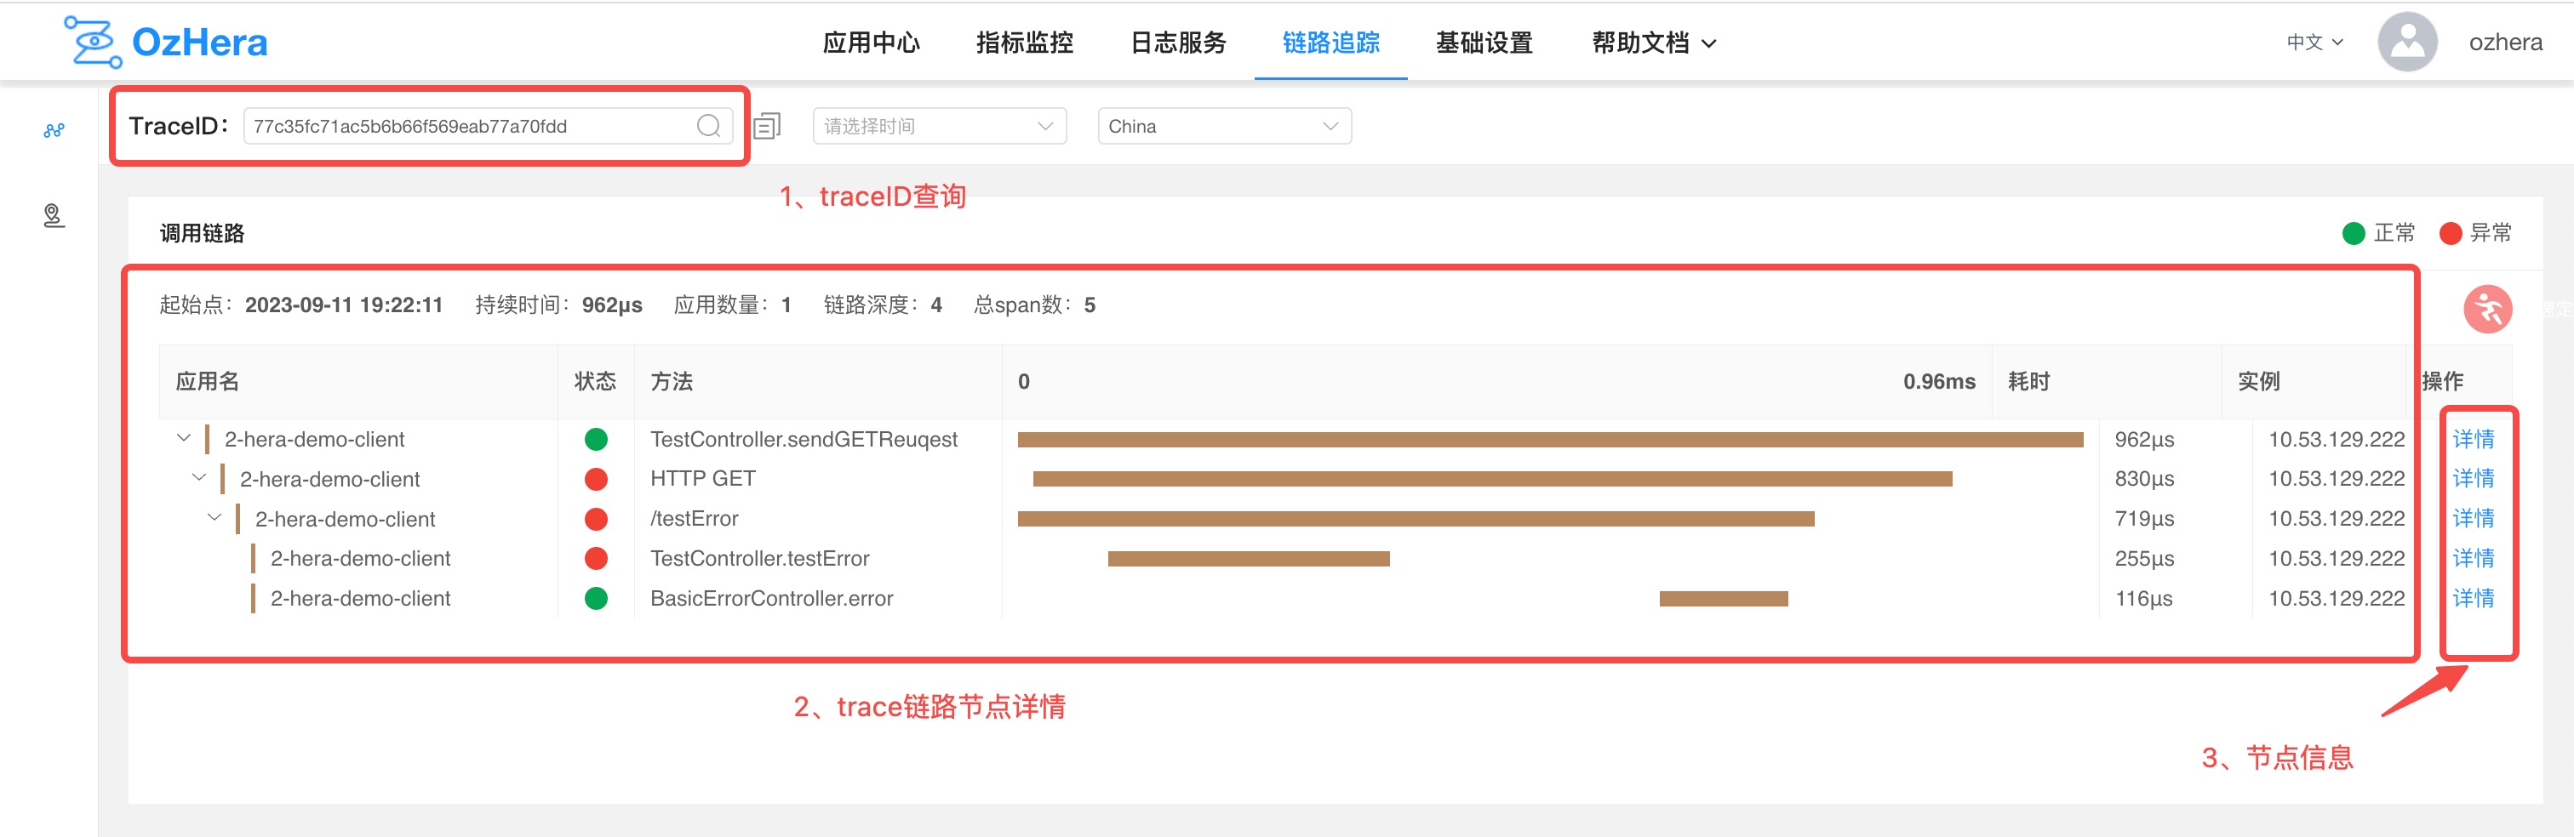Click the 0.96ms timeline scale label
2574x837 pixels.
(1938, 382)
